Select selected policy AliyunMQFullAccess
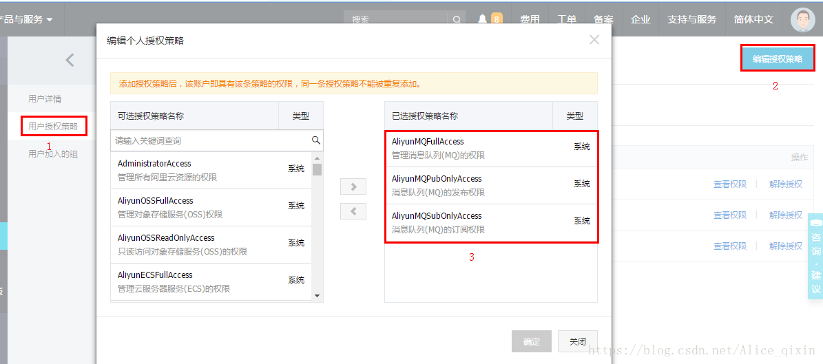Viewport: 823px width, 364px height. click(491, 149)
